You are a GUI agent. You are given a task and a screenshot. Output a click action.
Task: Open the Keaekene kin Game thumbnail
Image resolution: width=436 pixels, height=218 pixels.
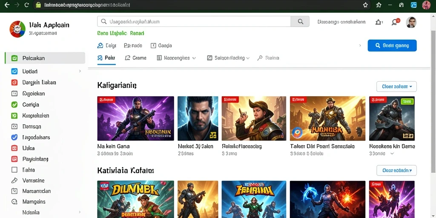(x=392, y=118)
